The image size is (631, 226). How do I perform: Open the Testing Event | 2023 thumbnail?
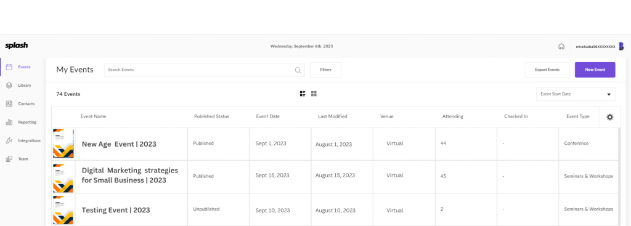point(63,209)
